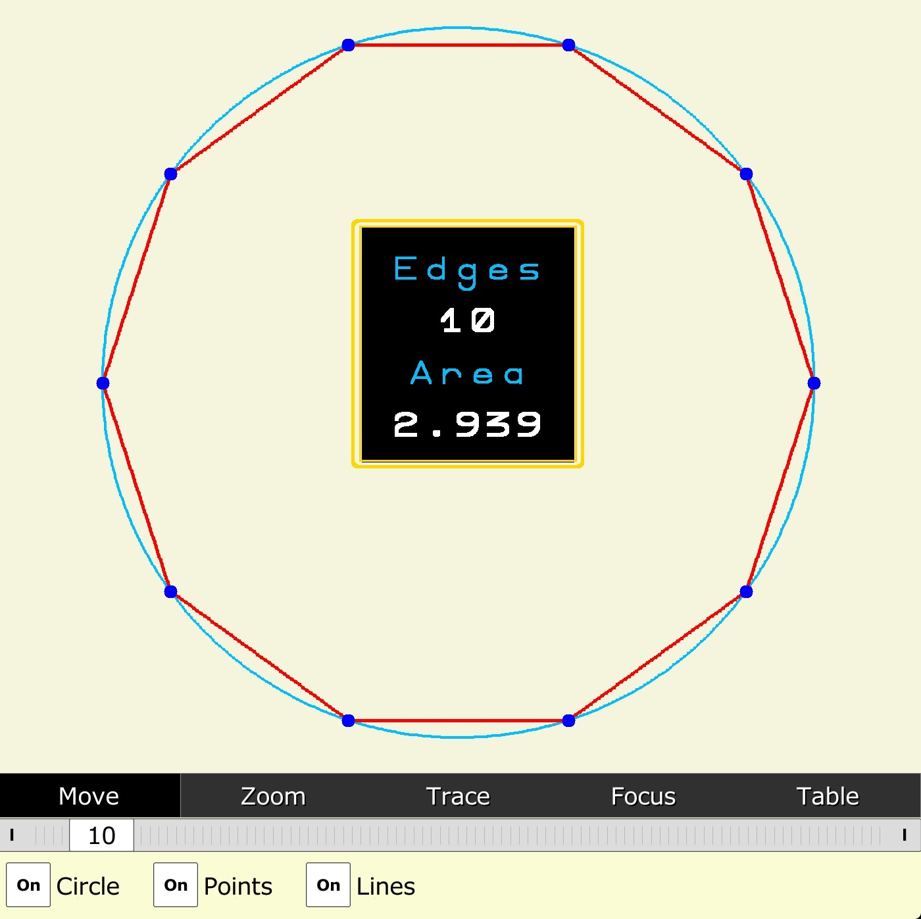The image size is (921, 919).
Task: Click the bottom horizontal red polygon edge
Action: point(459,720)
